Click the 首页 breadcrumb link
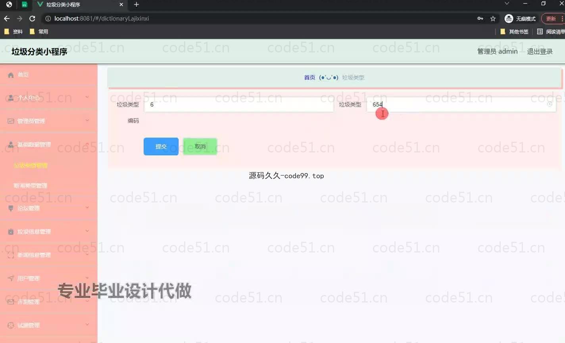Viewport: 565px width, 343px height. (x=309, y=77)
